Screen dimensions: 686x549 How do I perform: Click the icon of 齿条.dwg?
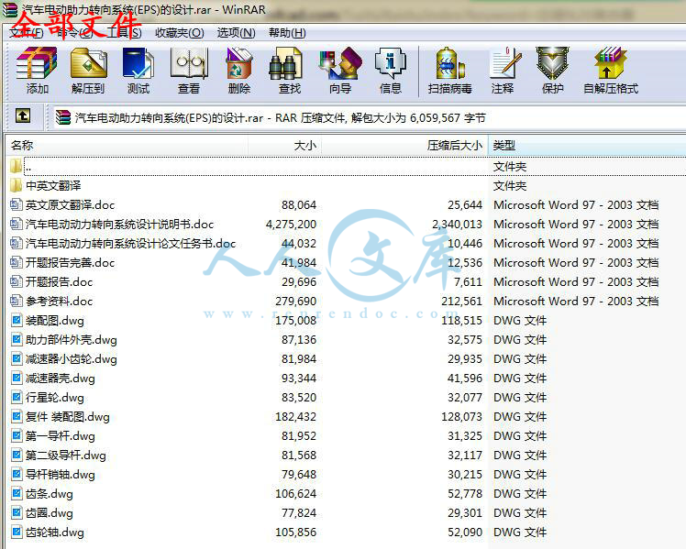coord(17,493)
